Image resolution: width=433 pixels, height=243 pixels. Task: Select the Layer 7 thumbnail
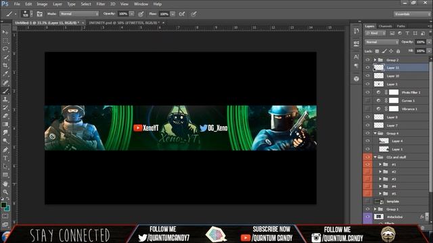click(x=379, y=126)
